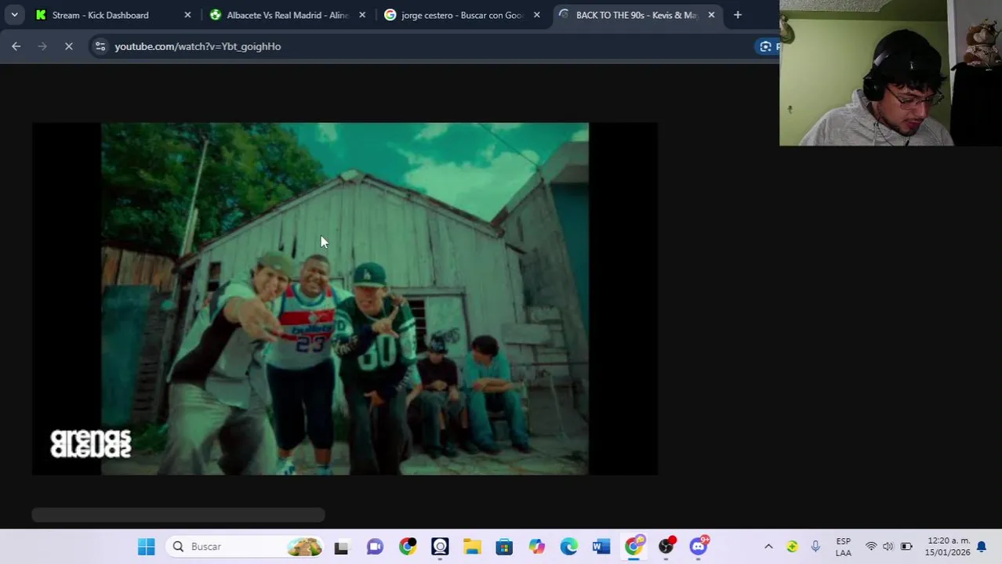The width and height of the screenshot is (1002, 564).
Task: Open the Windows Start menu
Action: (x=147, y=547)
